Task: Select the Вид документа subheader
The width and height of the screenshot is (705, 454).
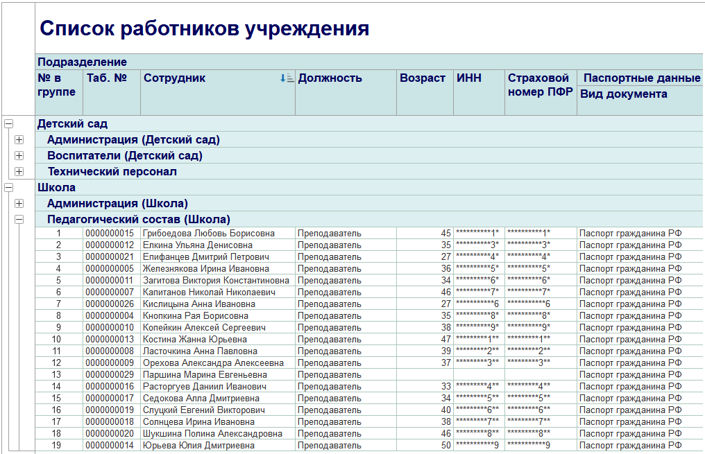Action: (623, 94)
